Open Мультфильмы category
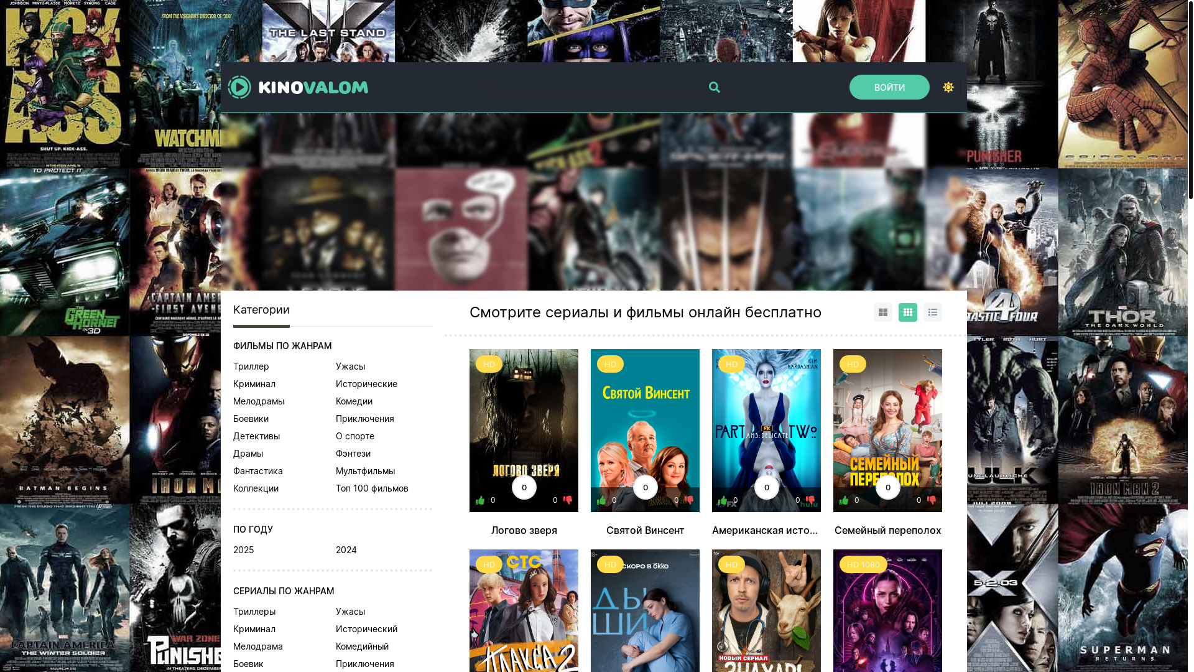 tap(365, 471)
